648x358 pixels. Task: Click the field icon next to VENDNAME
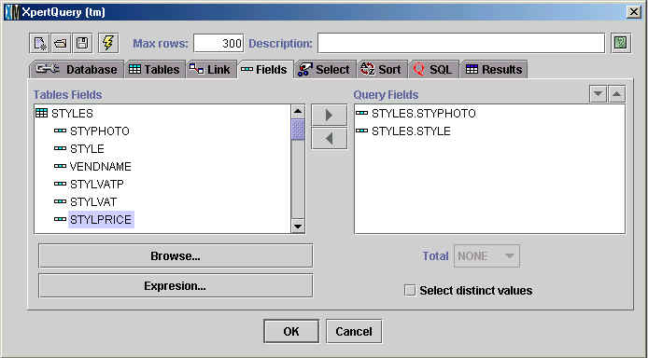tap(60, 166)
